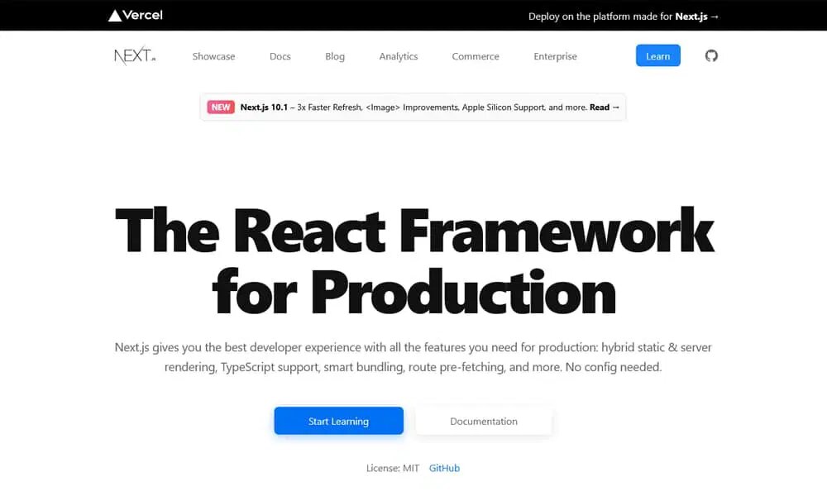Click the NEXT.js wordmark logo
Image resolution: width=827 pixels, height=496 pixels.
(x=133, y=55)
